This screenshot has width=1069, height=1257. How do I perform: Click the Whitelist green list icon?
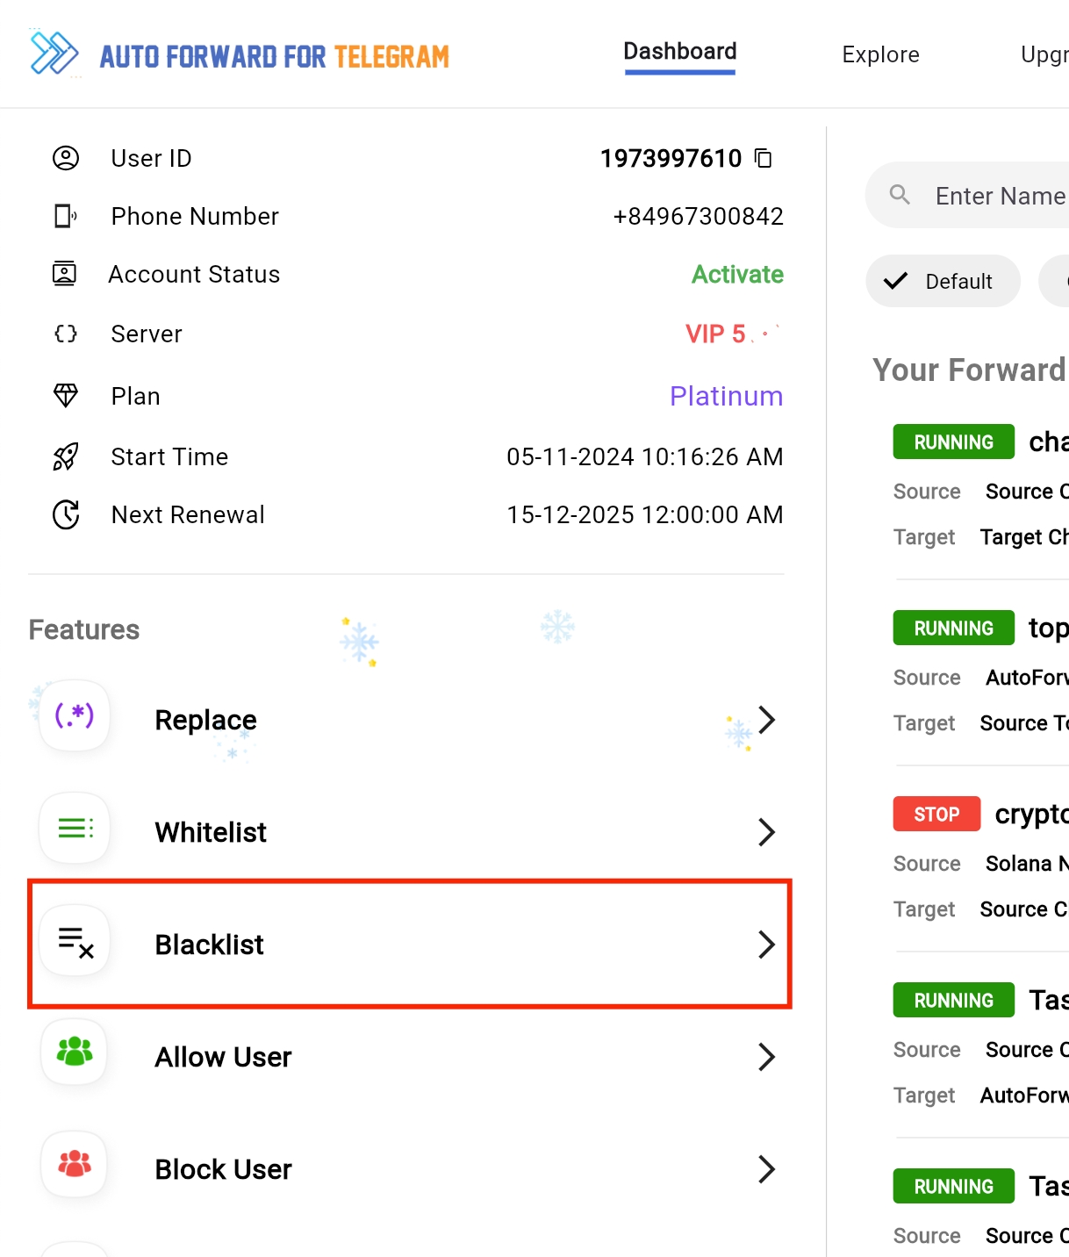pos(75,828)
